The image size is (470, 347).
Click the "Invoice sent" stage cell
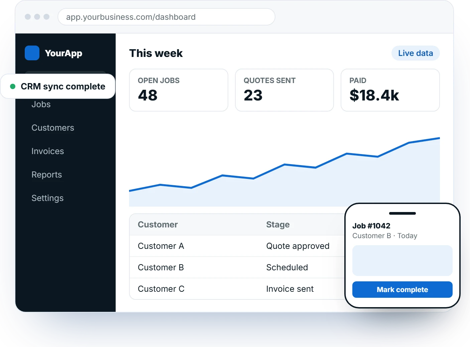pos(290,289)
